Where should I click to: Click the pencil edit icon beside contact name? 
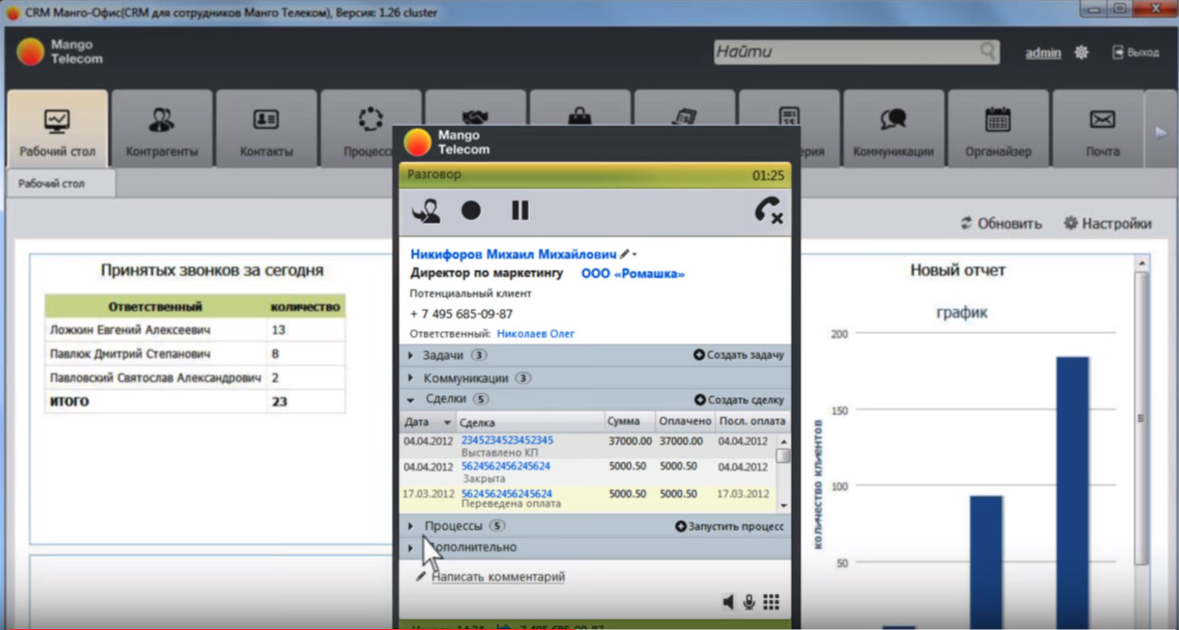[626, 254]
